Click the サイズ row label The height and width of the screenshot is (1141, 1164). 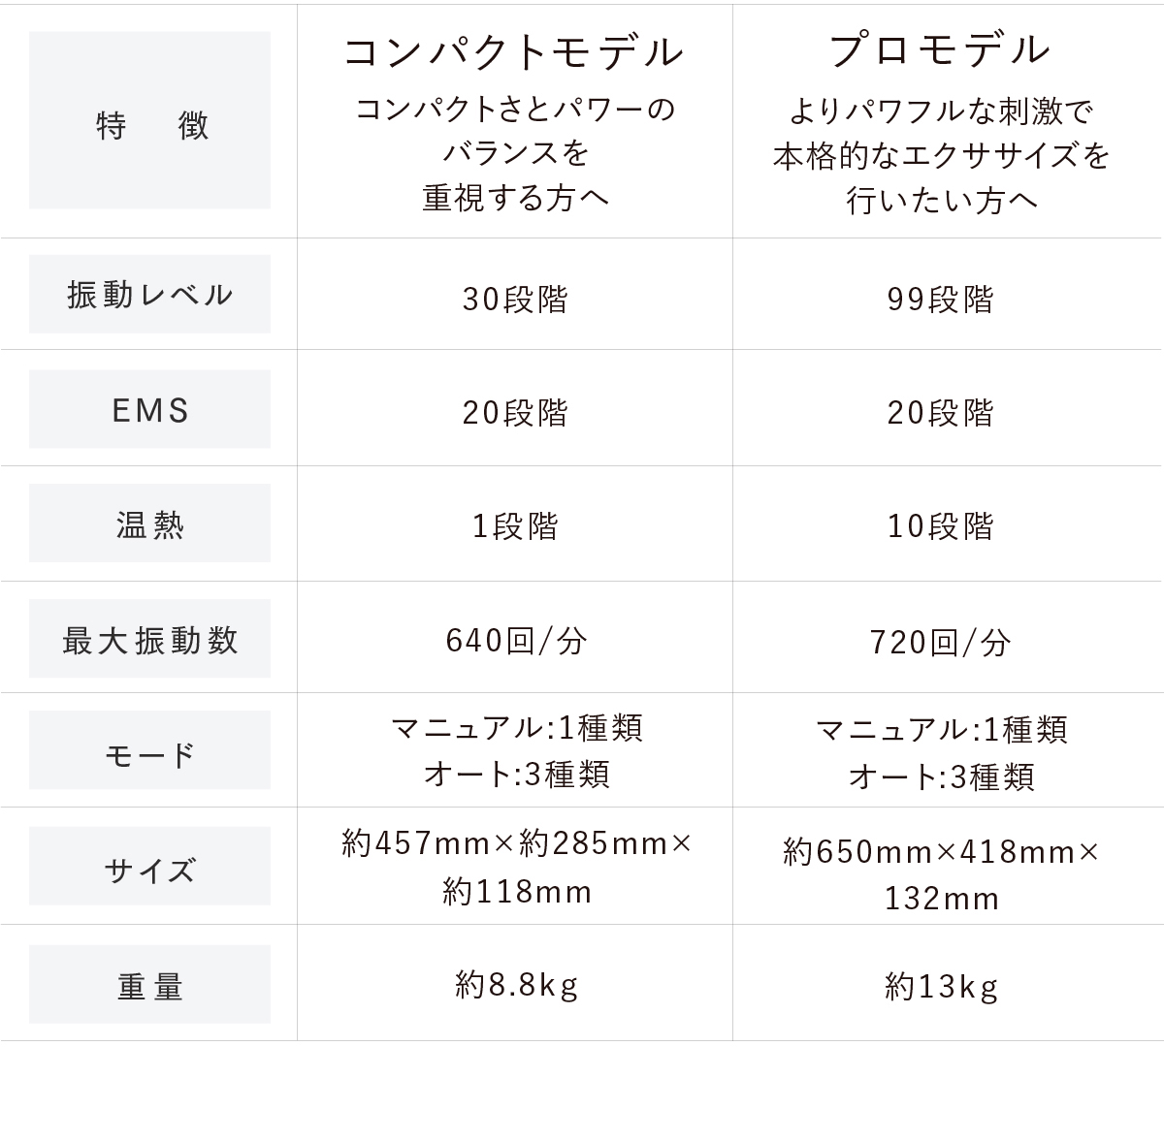(x=149, y=866)
